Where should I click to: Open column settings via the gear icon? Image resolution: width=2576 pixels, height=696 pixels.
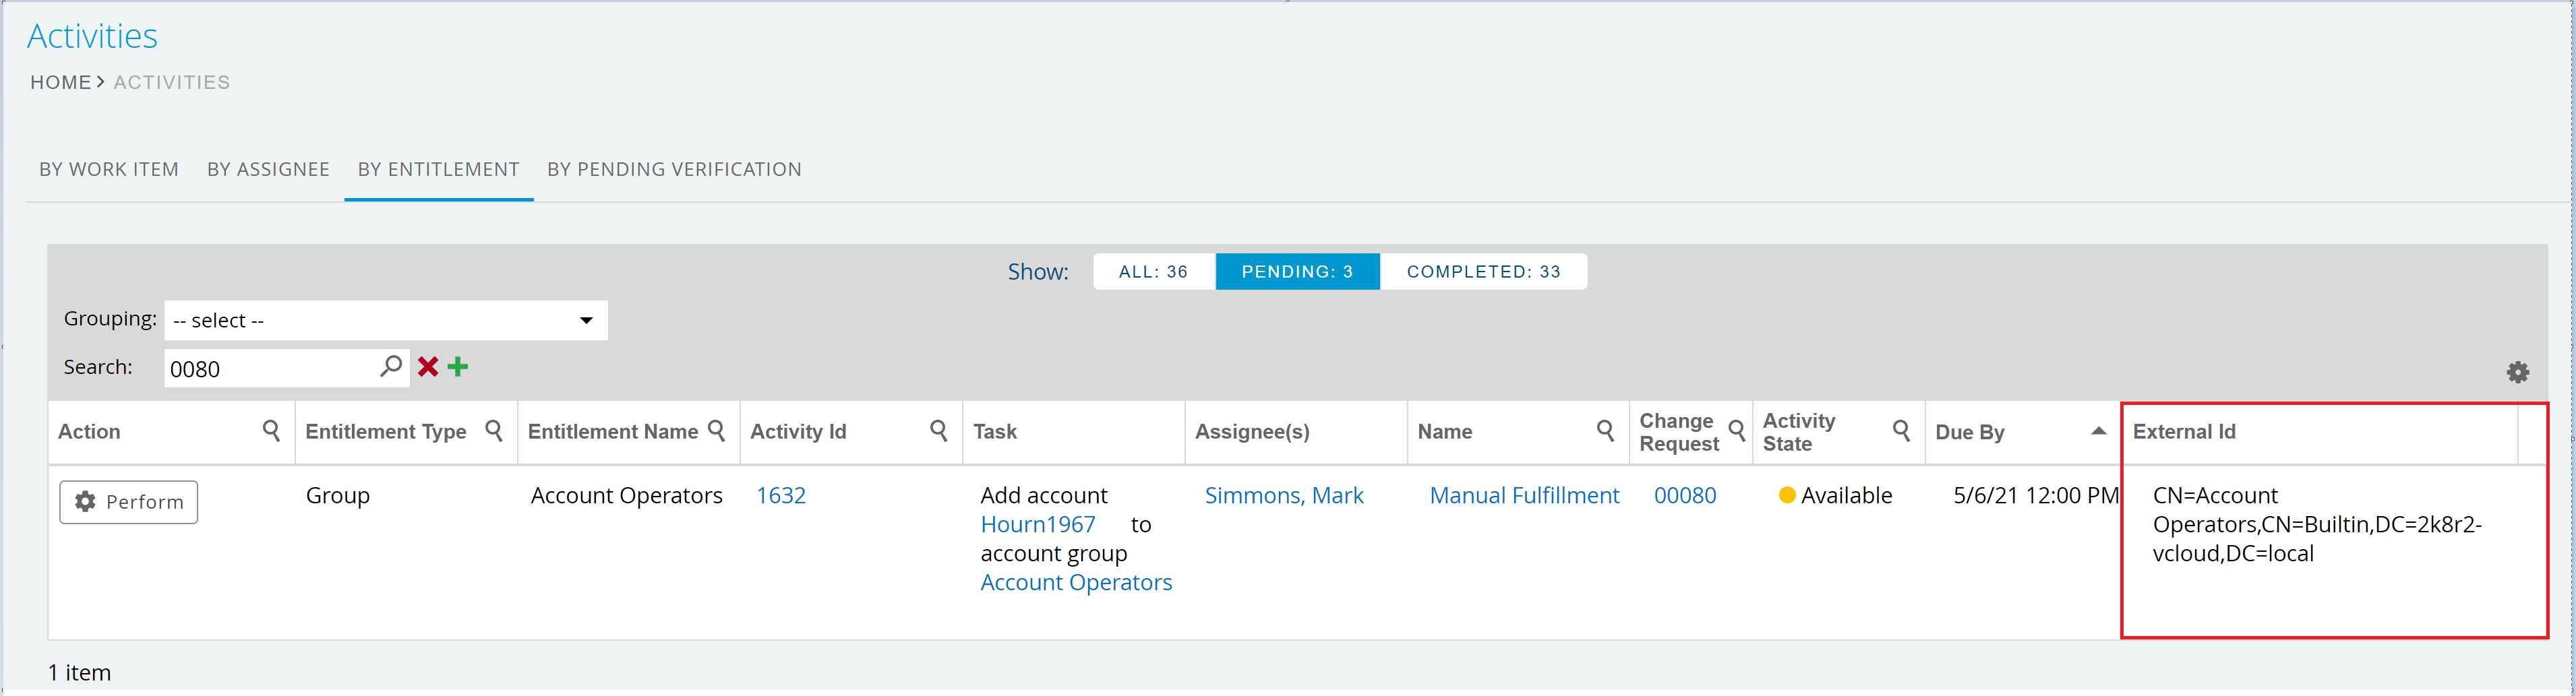[x=2518, y=372]
